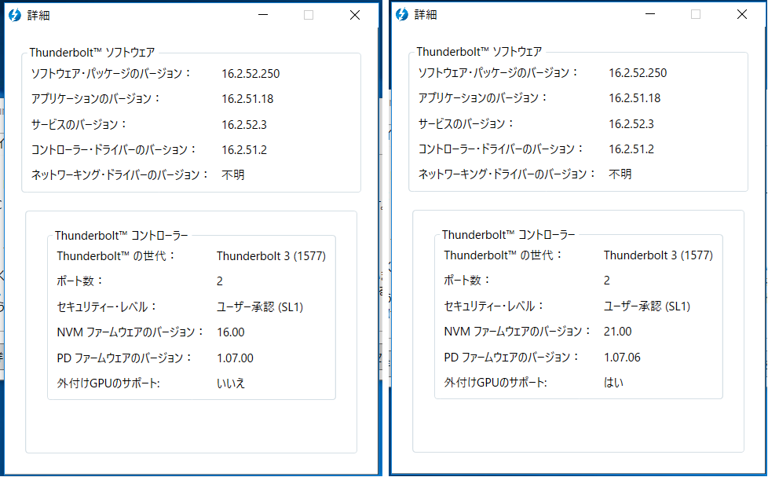Select NVM firmware value 21.00 in right window

(618, 332)
